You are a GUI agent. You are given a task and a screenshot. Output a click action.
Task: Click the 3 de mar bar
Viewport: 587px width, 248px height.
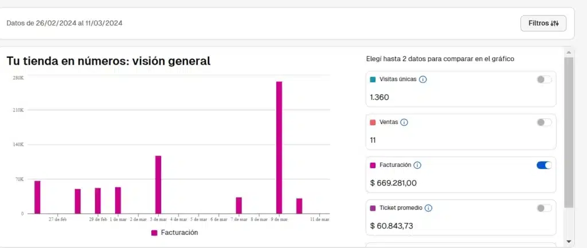pos(158,185)
